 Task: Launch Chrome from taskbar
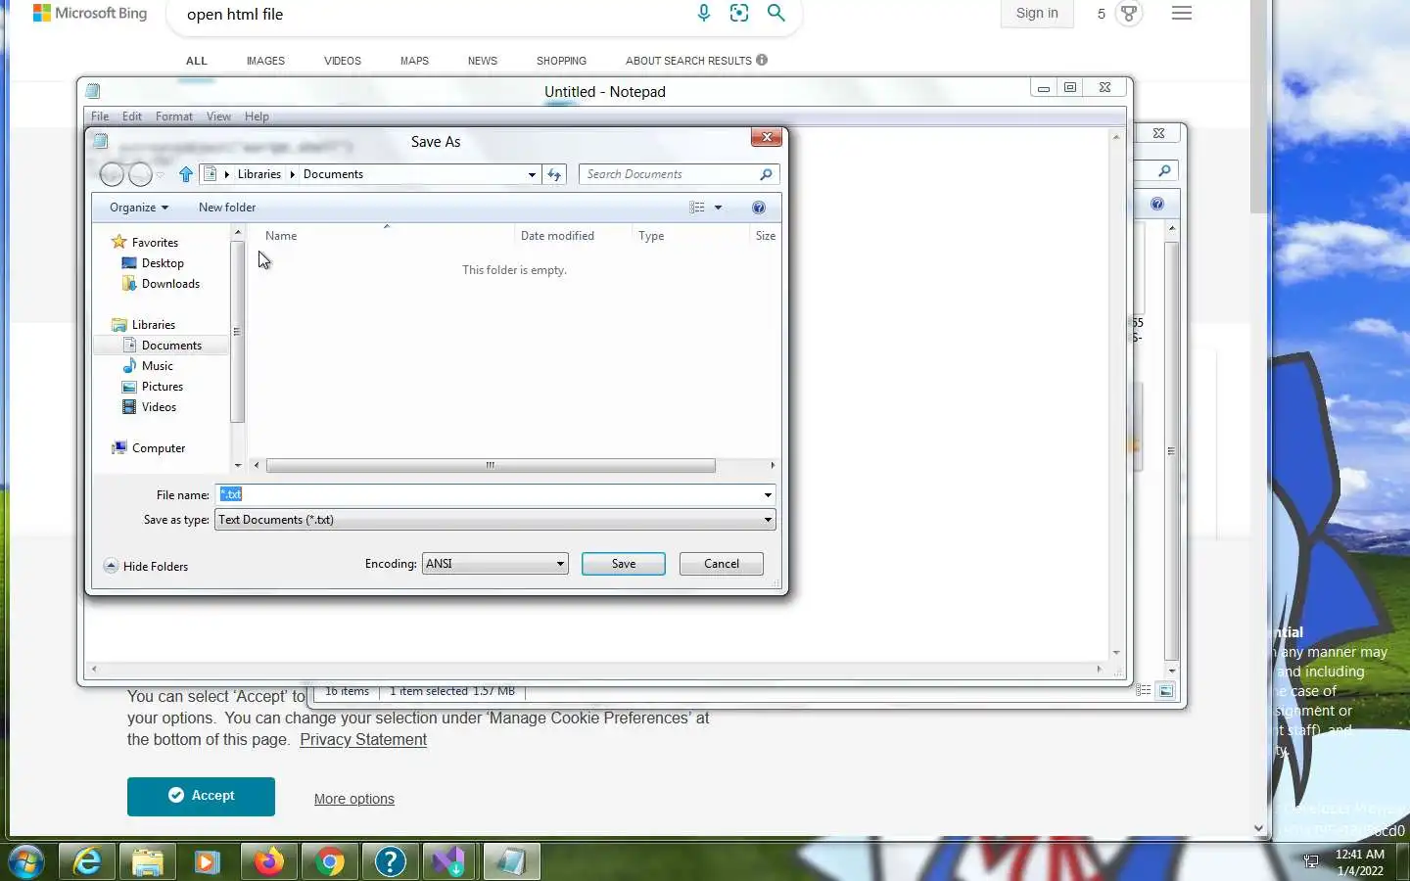coord(330,861)
